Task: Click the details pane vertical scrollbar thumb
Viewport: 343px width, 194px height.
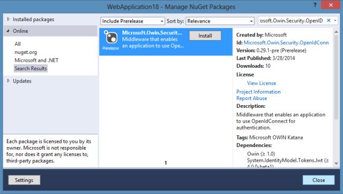Action: coord(336,77)
